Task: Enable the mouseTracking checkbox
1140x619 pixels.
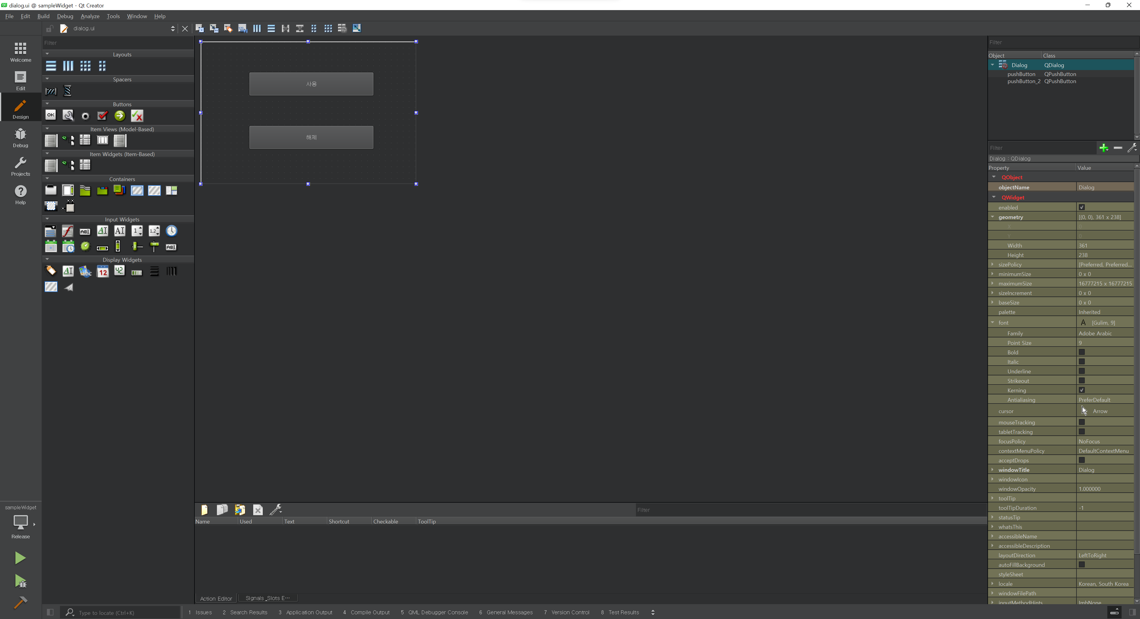Action: click(1082, 422)
